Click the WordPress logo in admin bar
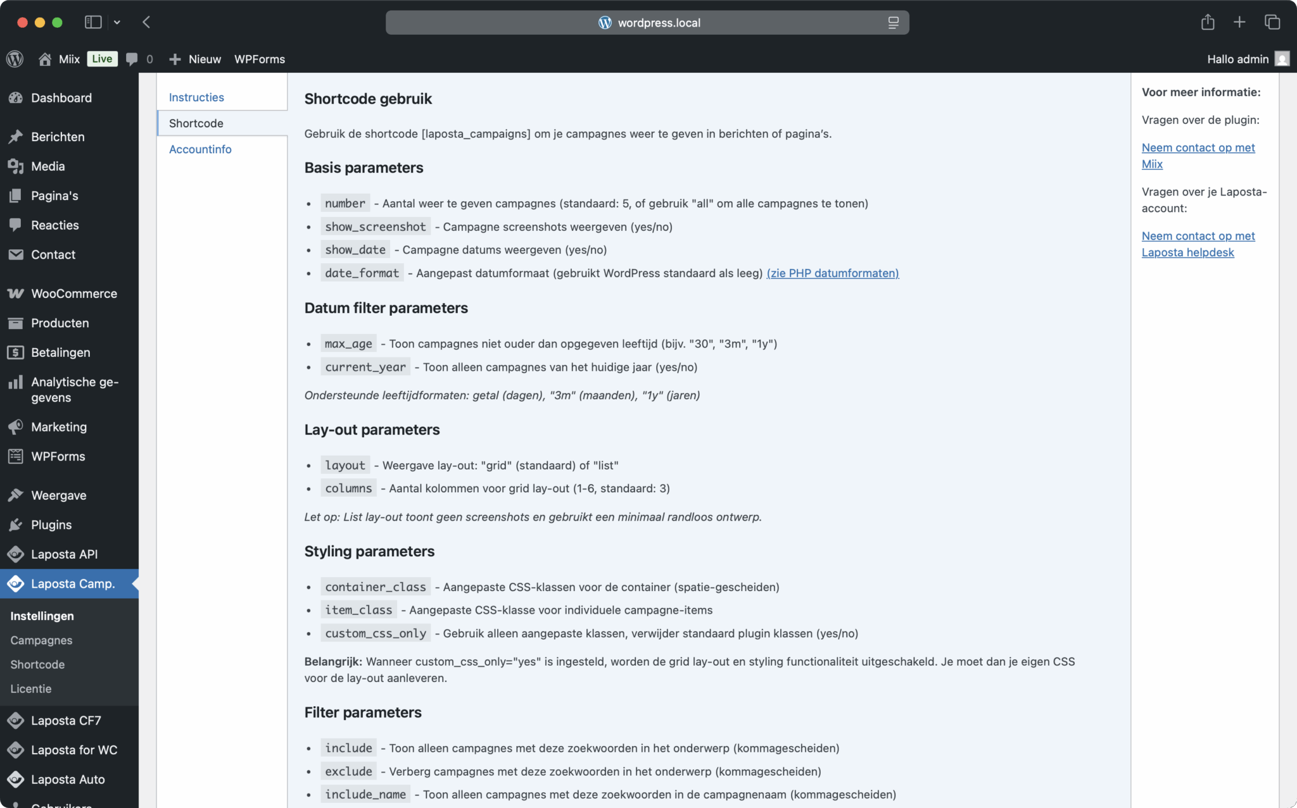Screen dimensions: 1297x808 15,59
